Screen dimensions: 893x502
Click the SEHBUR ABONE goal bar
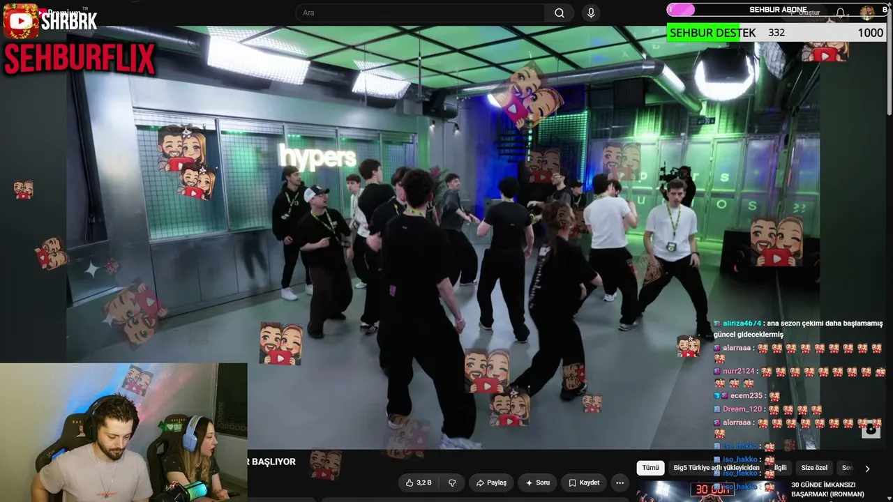[x=776, y=10]
